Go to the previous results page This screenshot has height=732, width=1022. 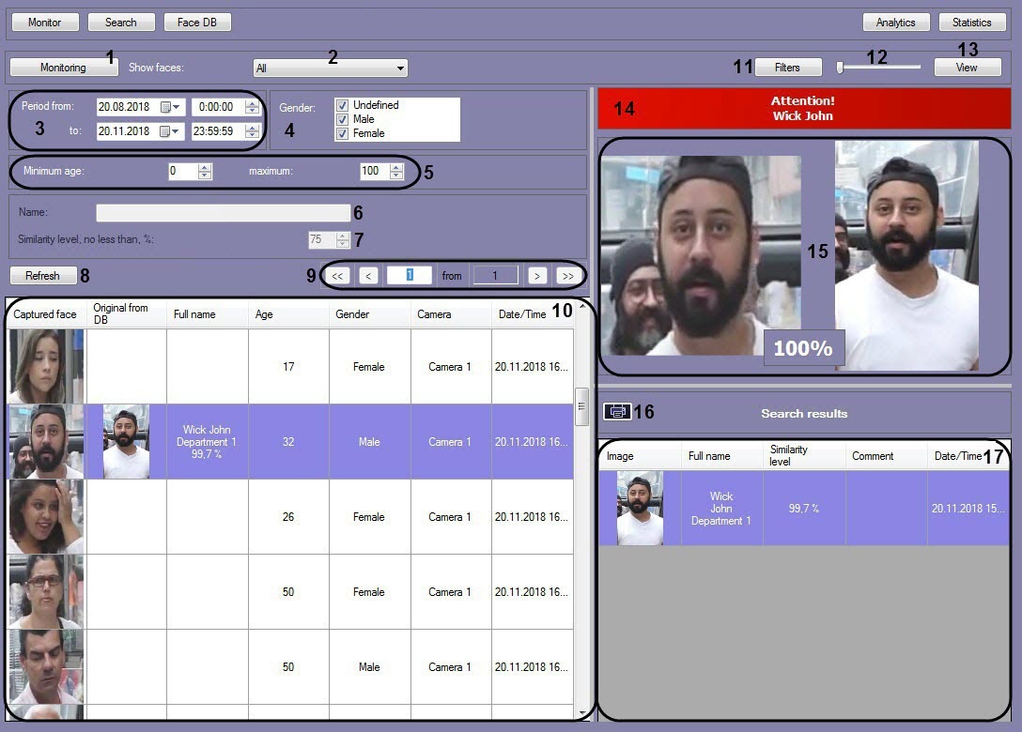368,276
